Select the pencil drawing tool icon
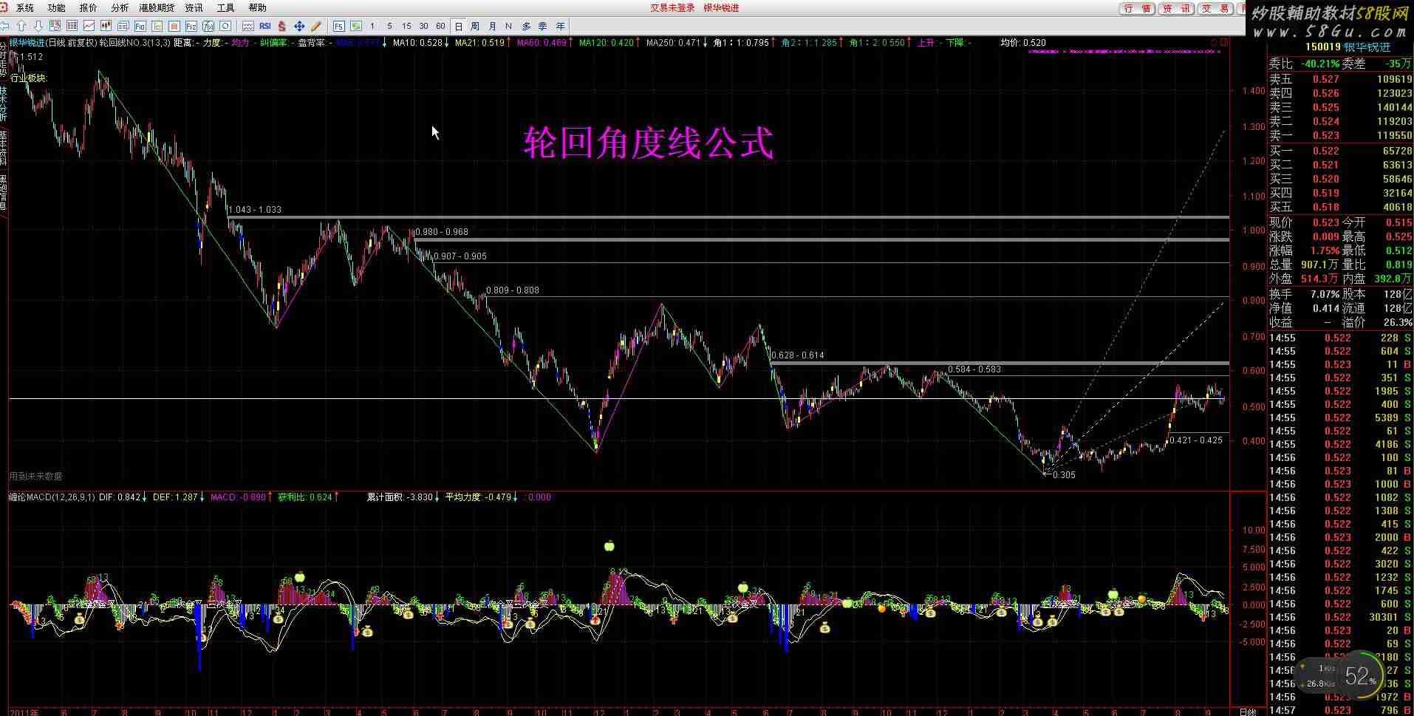1414x716 pixels. (x=316, y=26)
